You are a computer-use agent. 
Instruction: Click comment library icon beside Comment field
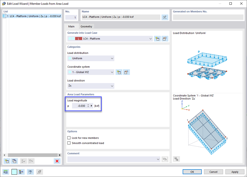coord(165,159)
